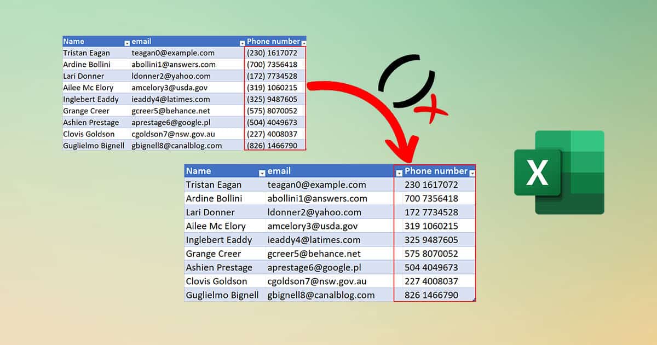Select "Clovis Goldson" in the lower table

pyautogui.click(x=216, y=281)
